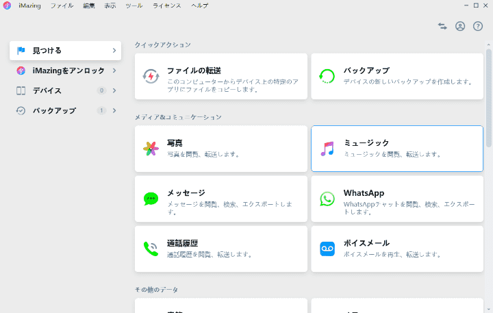The width and height of the screenshot is (493, 313).
Task: Select the 見つける sidebar item
Action: [66, 50]
